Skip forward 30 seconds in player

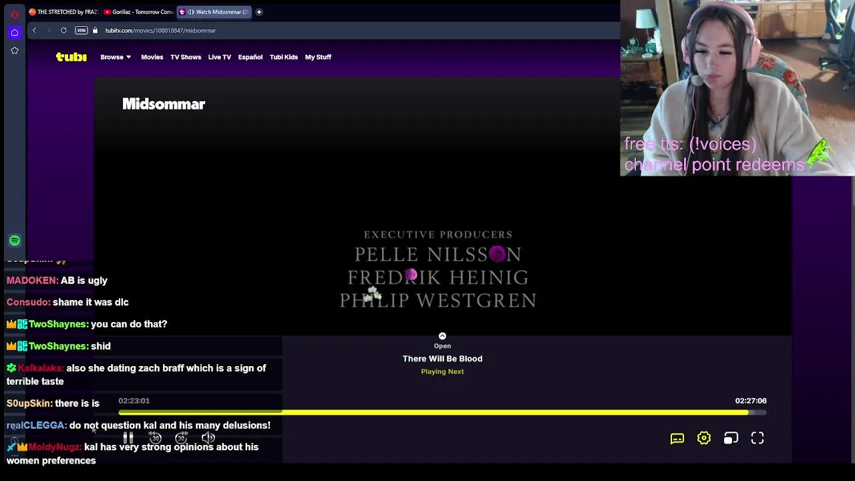pyautogui.click(x=182, y=438)
